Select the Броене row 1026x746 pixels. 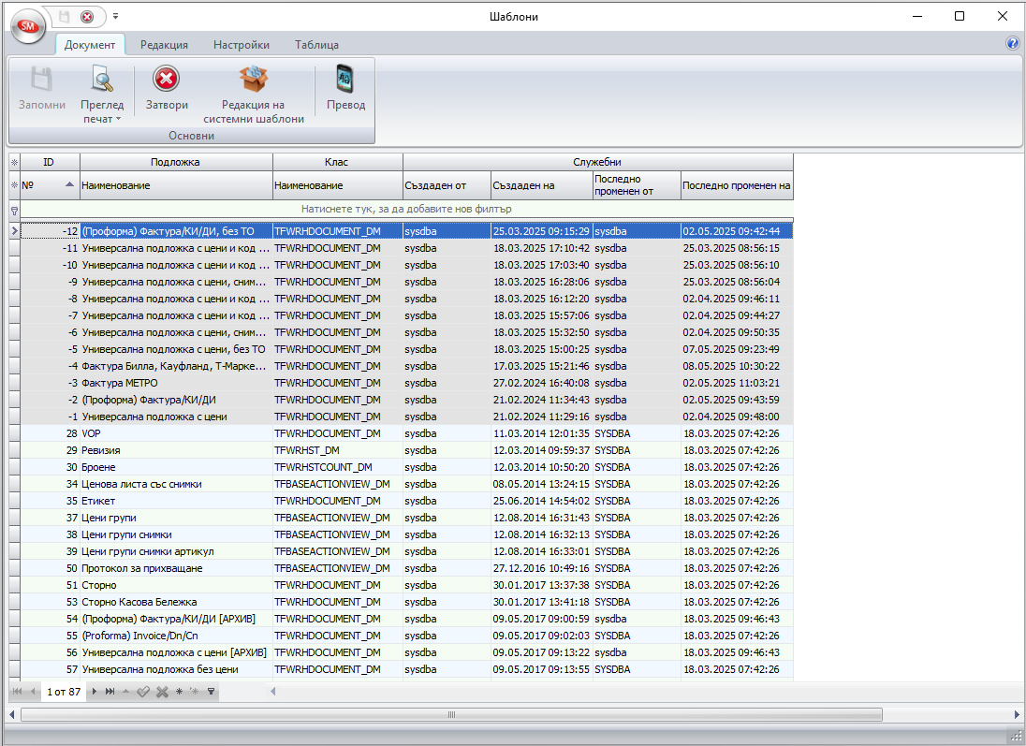406,467
